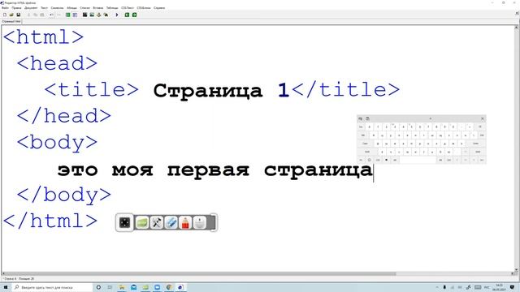
Task: Open the hammer-and-wrench tools icon
Action: [x=157, y=222]
